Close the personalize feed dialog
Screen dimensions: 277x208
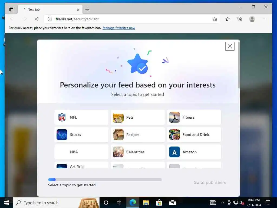click(230, 46)
